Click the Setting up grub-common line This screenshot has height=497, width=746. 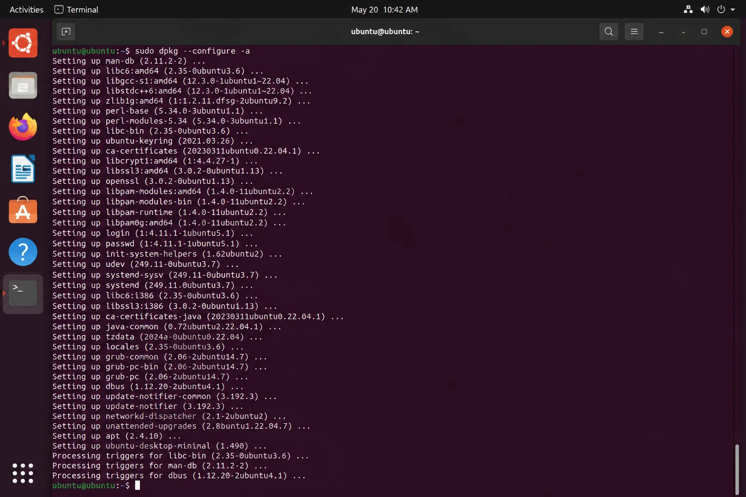tap(160, 357)
